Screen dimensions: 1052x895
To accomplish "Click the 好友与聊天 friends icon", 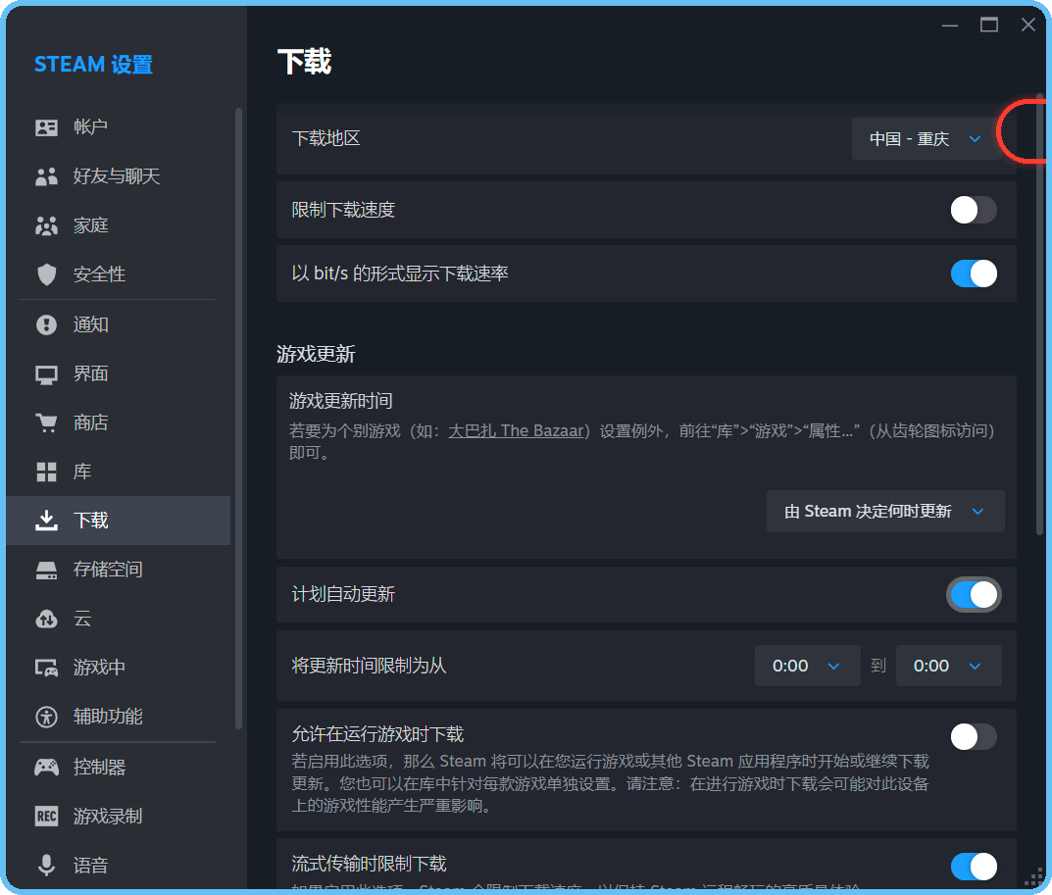I will coord(46,176).
